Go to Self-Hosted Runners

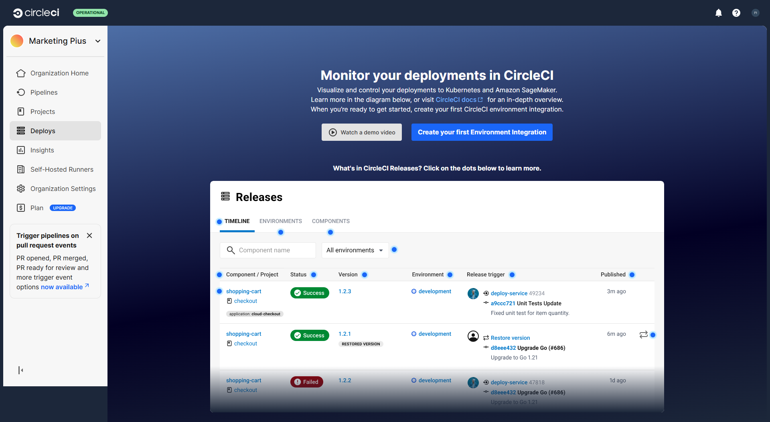pyautogui.click(x=62, y=169)
